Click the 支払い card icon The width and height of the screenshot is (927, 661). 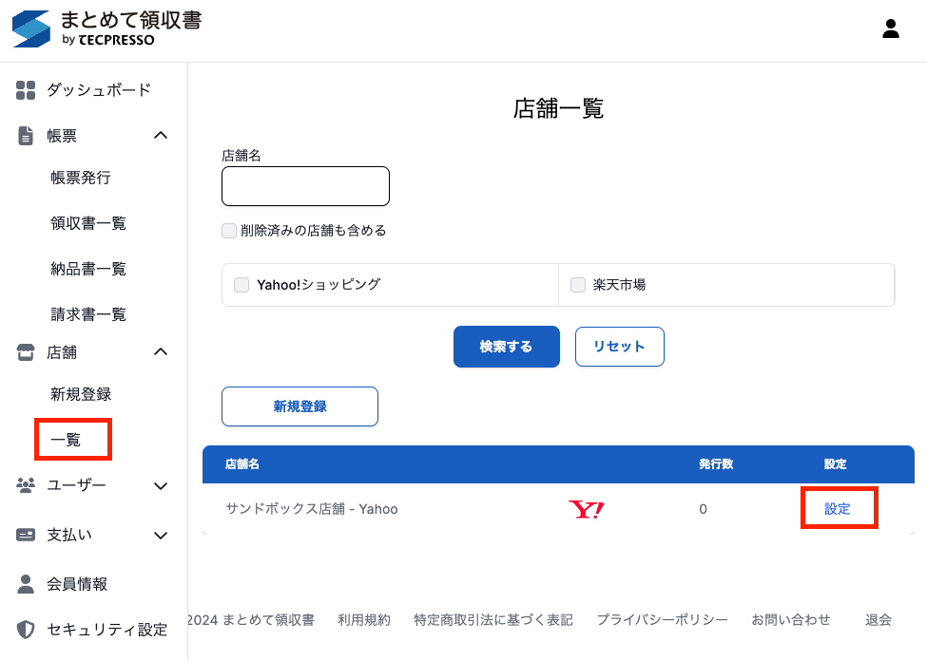(x=26, y=535)
